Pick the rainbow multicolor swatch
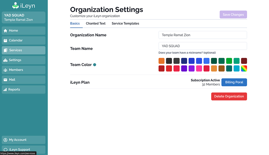The image size is (269, 155). pos(244,68)
